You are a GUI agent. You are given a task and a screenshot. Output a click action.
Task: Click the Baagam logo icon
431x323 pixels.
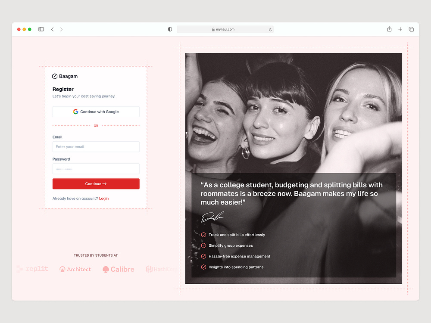click(x=54, y=76)
